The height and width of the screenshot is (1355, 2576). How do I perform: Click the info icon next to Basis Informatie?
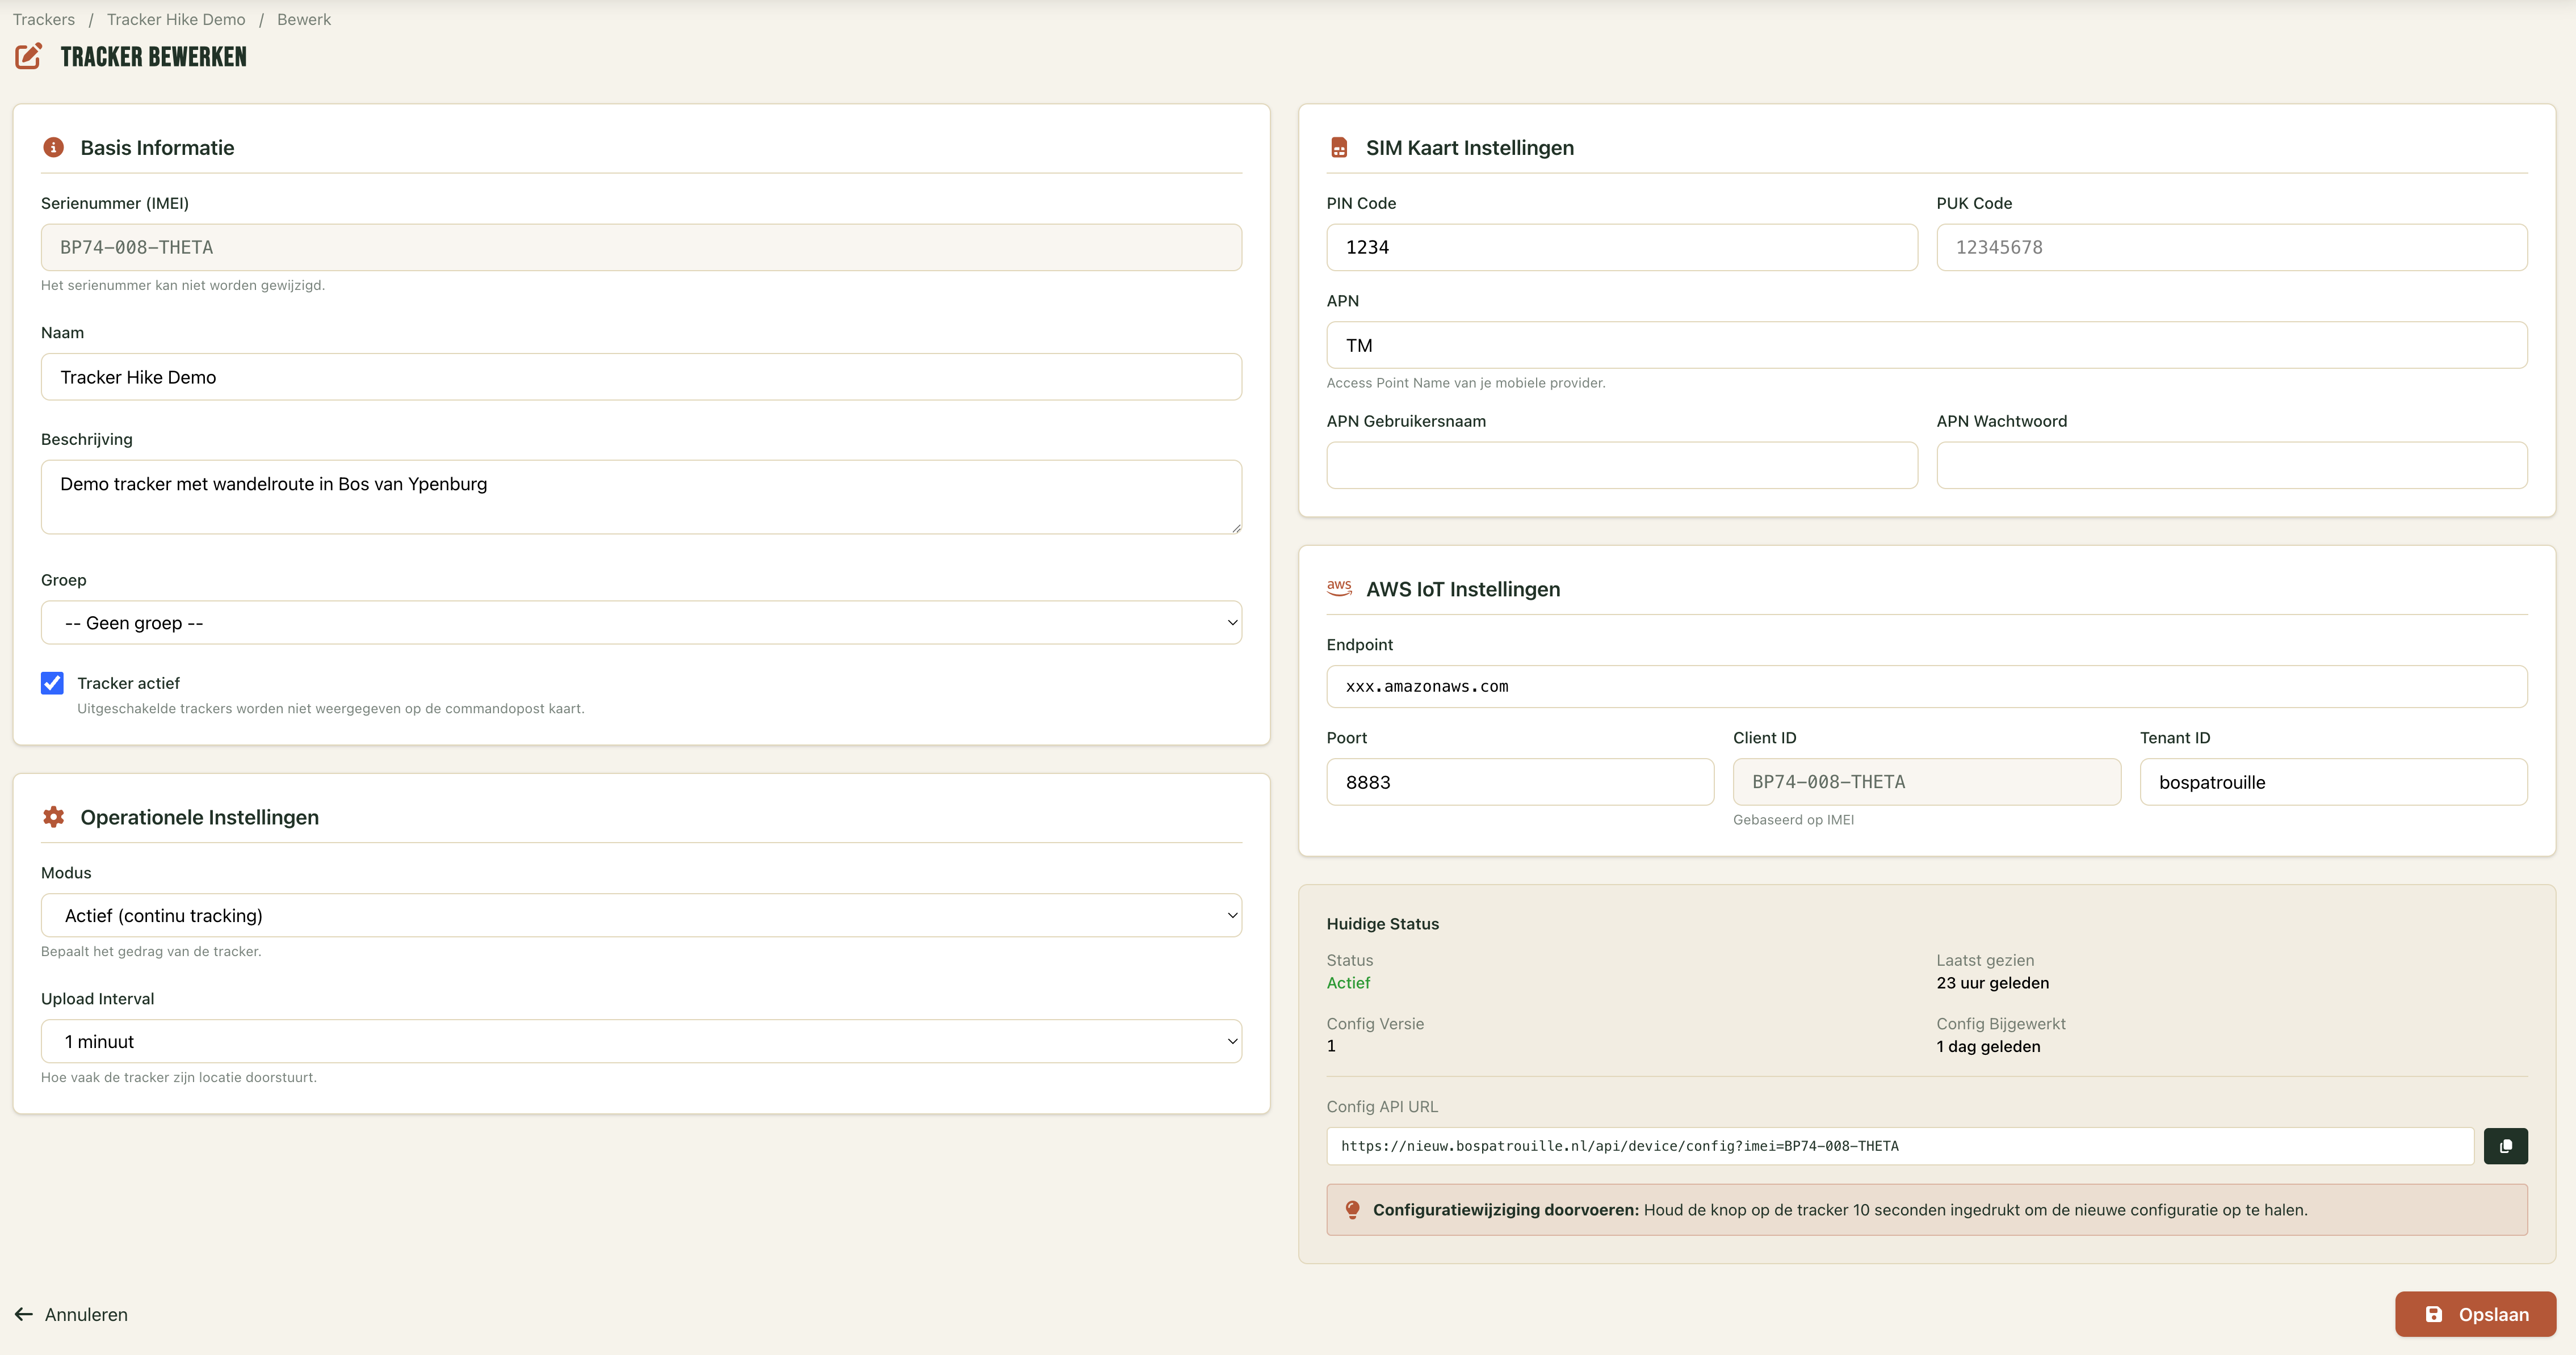[x=54, y=148]
